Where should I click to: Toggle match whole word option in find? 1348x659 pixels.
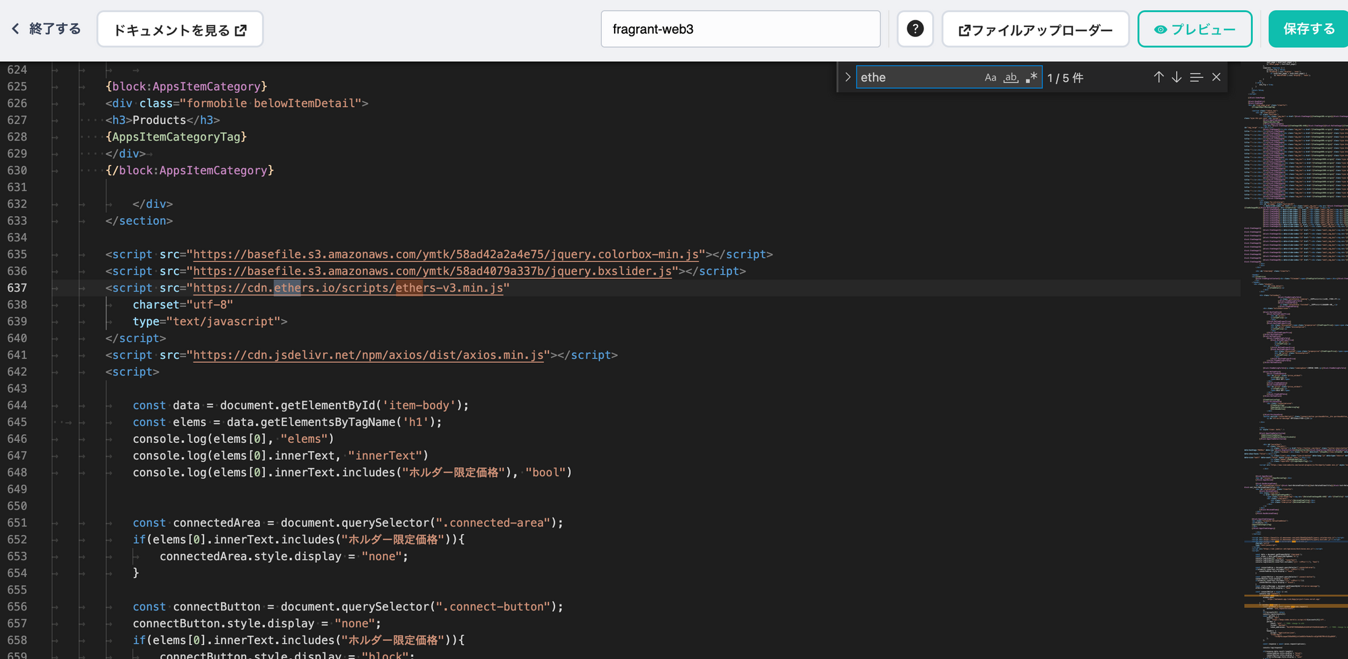pos(1010,77)
